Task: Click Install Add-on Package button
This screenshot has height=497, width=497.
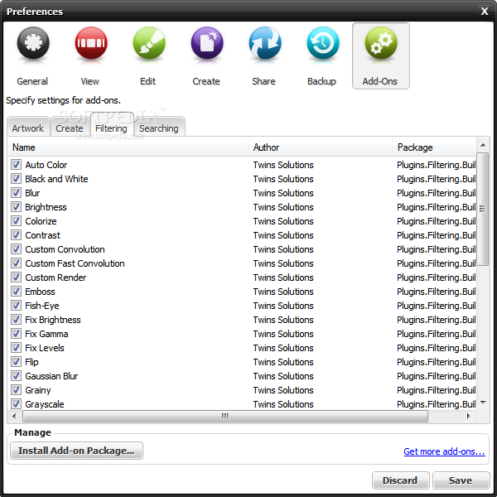Action: (x=76, y=451)
